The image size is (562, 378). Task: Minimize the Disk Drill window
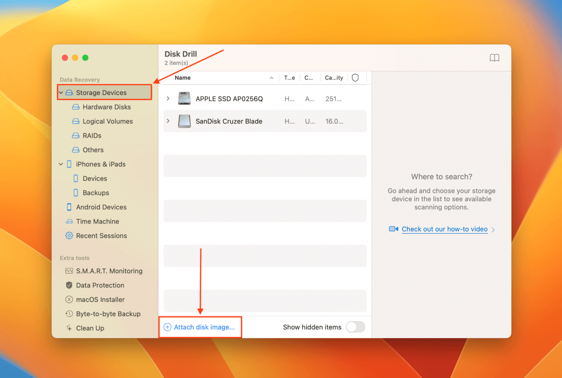(x=75, y=58)
